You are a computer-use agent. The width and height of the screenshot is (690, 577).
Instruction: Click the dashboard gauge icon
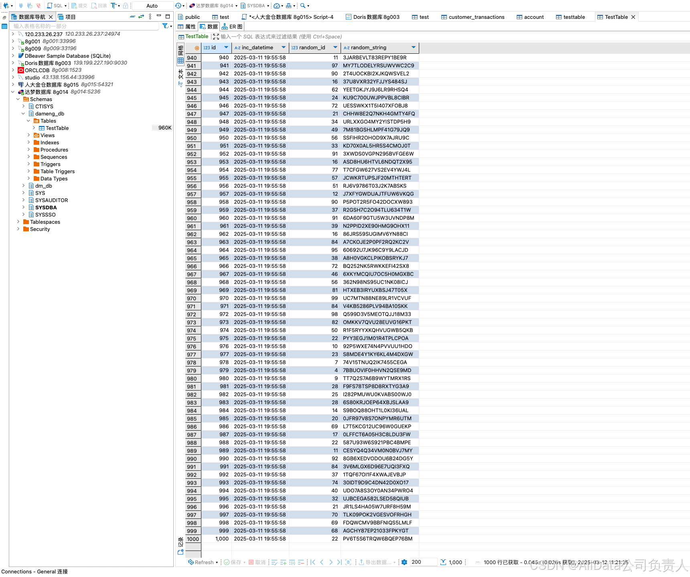tap(277, 6)
